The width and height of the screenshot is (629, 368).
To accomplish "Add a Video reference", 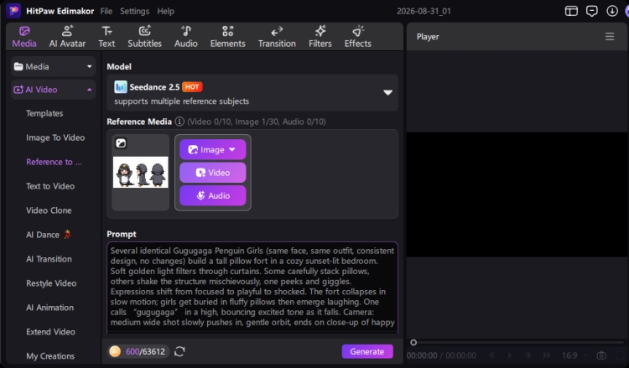I will (213, 173).
